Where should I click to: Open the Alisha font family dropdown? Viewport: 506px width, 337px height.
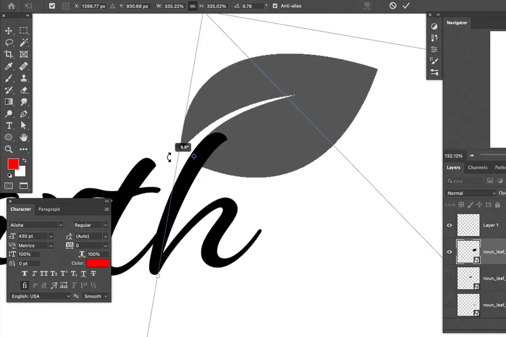[x=61, y=225]
